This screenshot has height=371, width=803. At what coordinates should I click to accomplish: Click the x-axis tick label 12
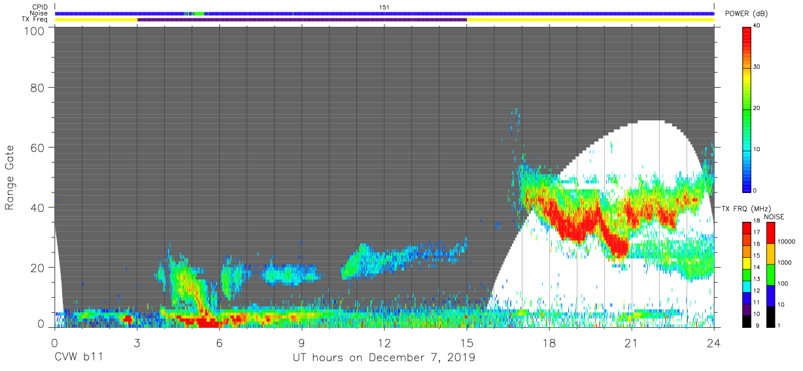(384, 342)
